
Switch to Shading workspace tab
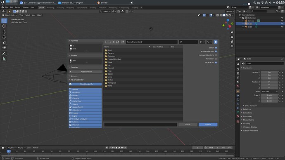tap(93, 7)
